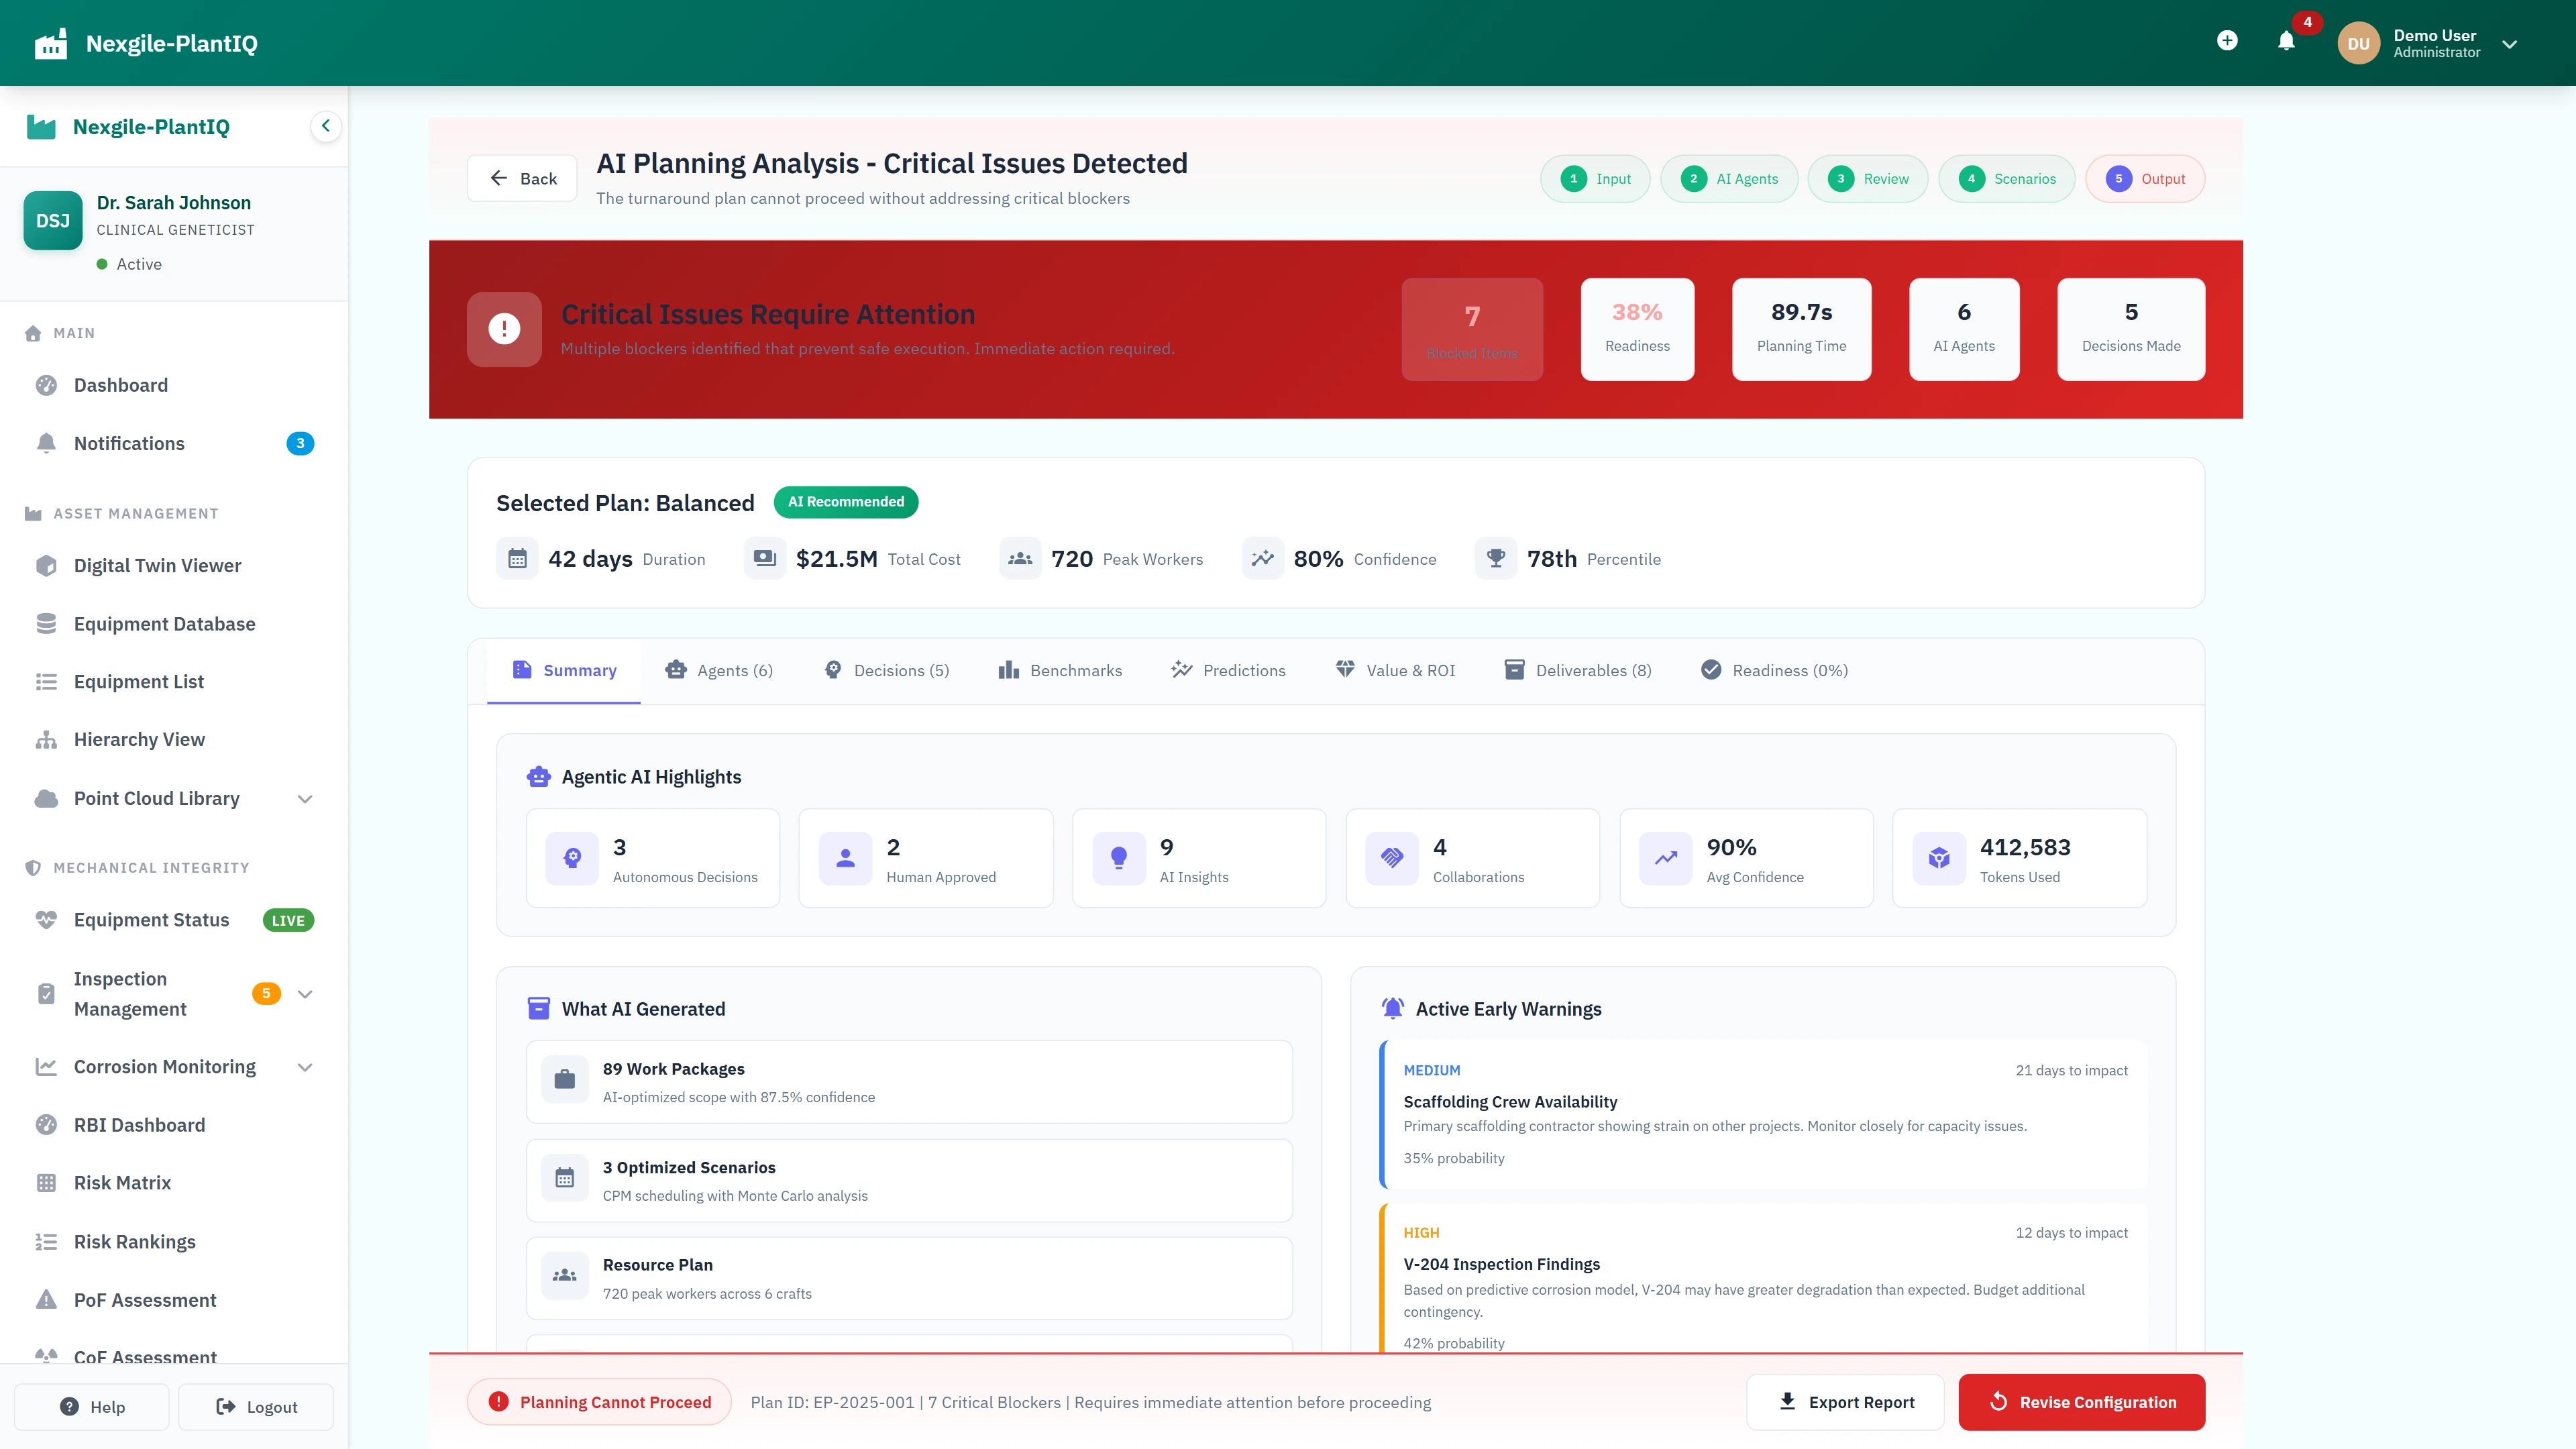Click the Readiness 38% progress stat

[x=1637, y=328]
